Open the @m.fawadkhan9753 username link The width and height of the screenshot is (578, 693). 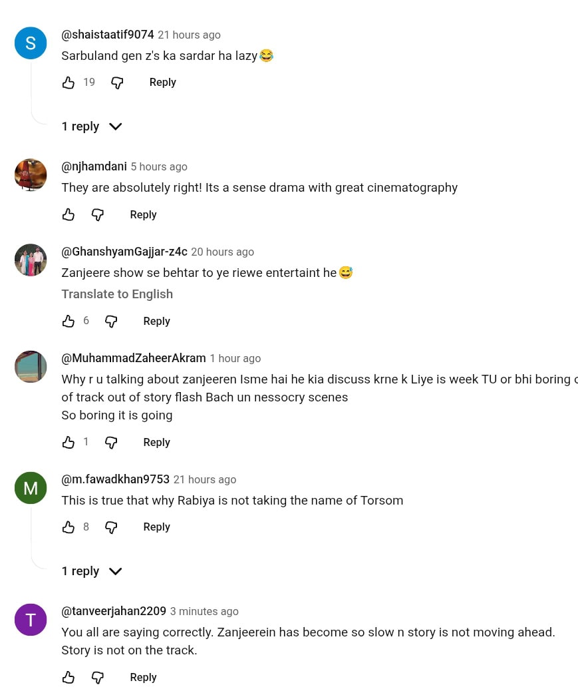click(x=115, y=479)
